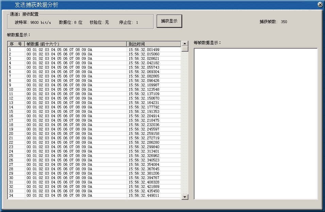Click the 停止位: 1 label
325x212 pixels.
129,22
